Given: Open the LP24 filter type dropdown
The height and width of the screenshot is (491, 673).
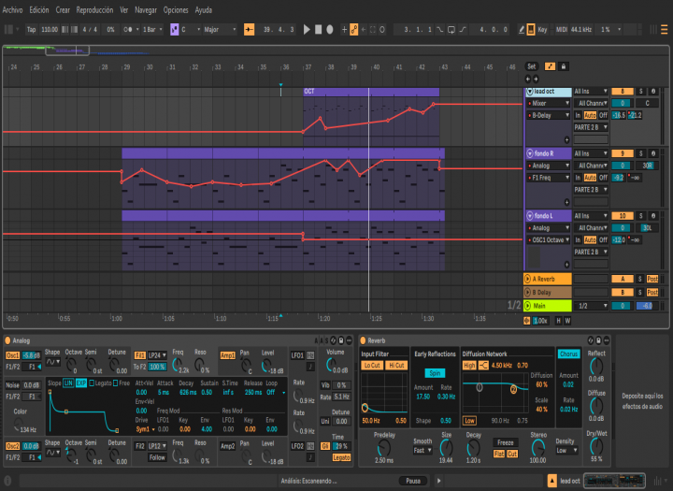Looking at the screenshot, I should pyautogui.click(x=156, y=355).
